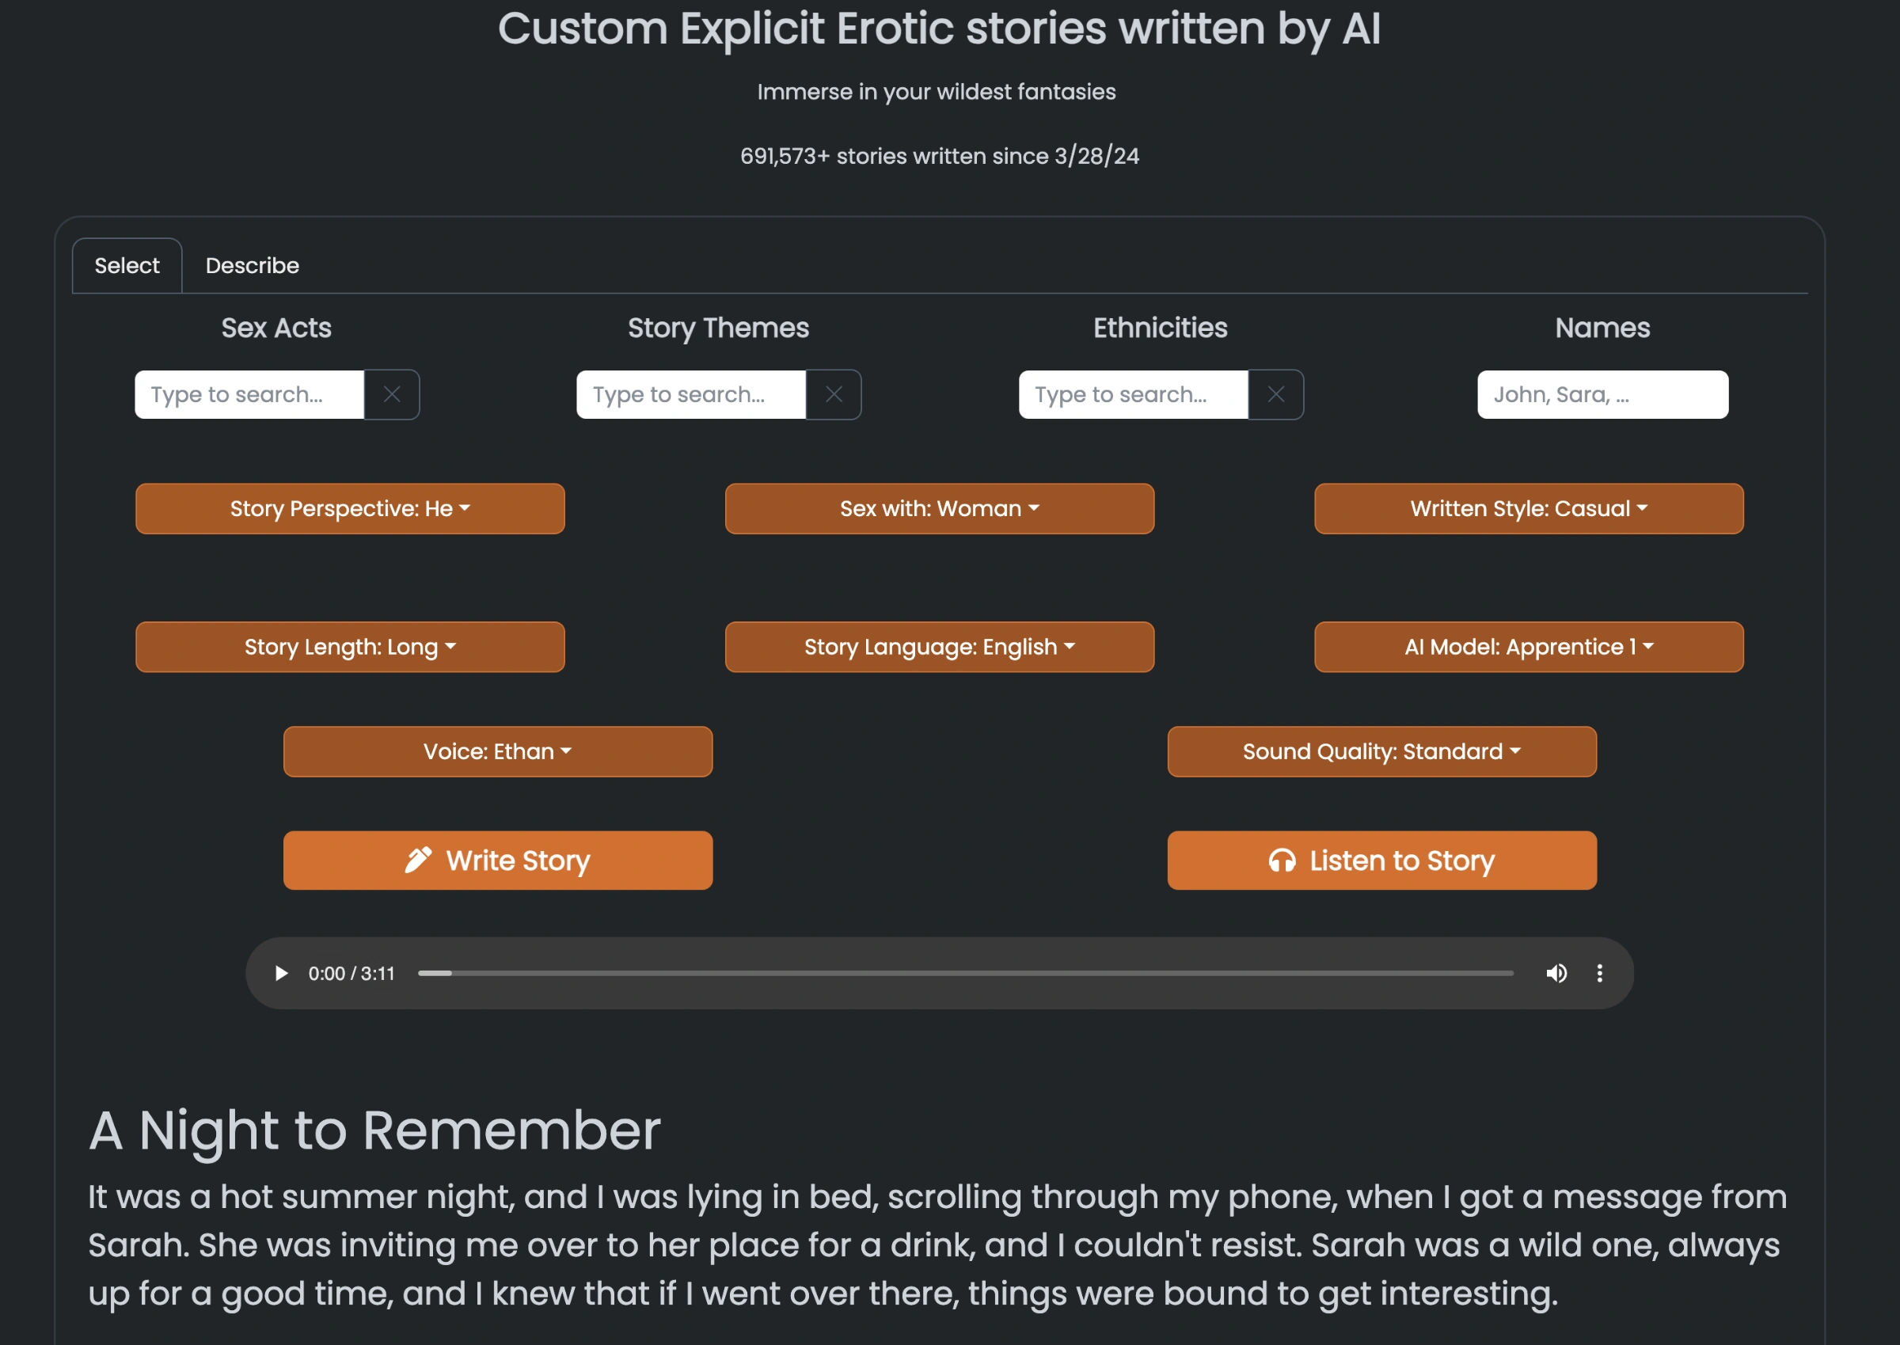Expand Written Style: Casual dropdown

(x=1528, y=508)
